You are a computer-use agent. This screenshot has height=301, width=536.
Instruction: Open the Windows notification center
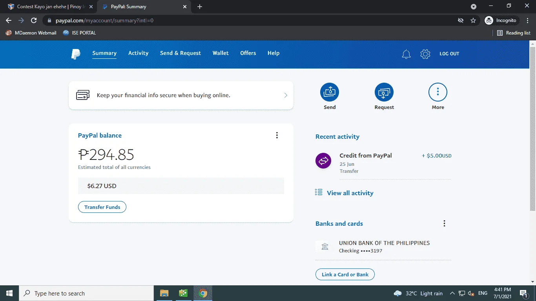point(523,293)
